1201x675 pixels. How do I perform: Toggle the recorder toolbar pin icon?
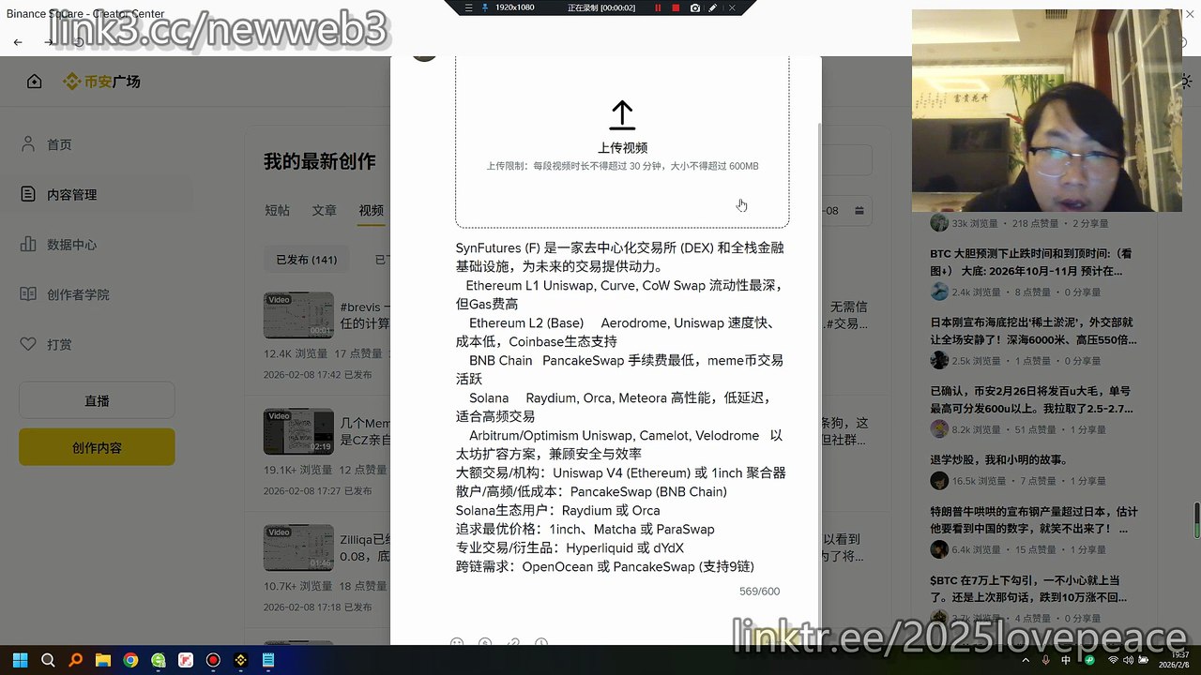(484, 7)
